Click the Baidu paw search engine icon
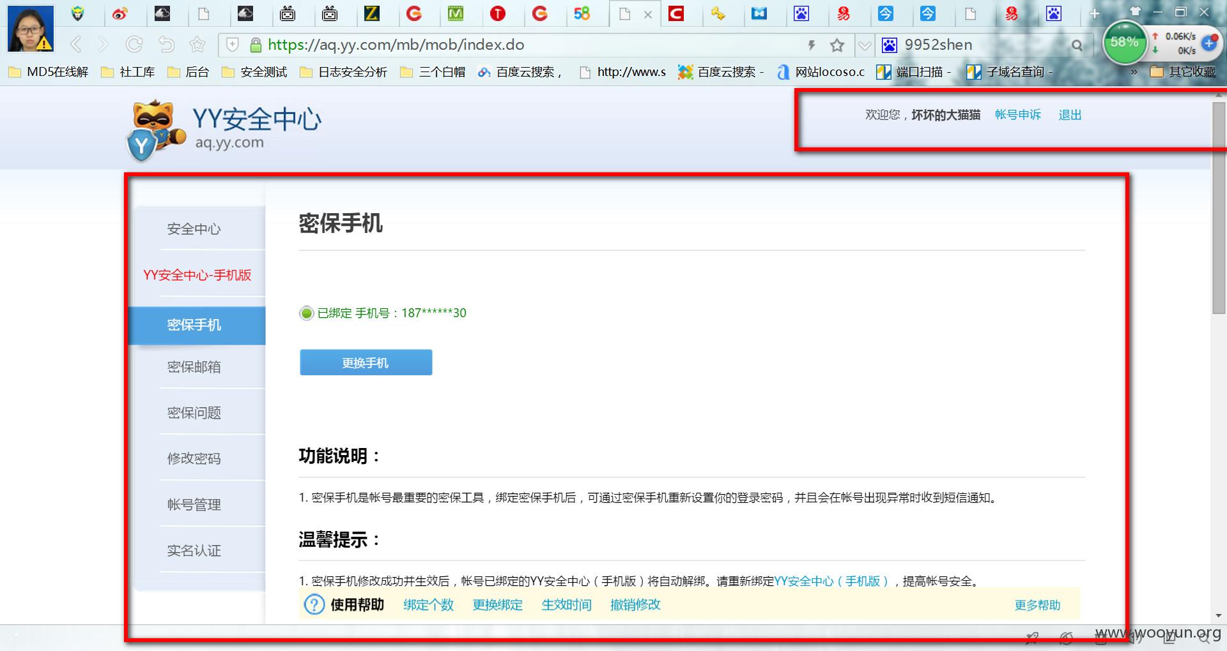The height and width of the screenshot is (651, 1227). coord(890,45)
